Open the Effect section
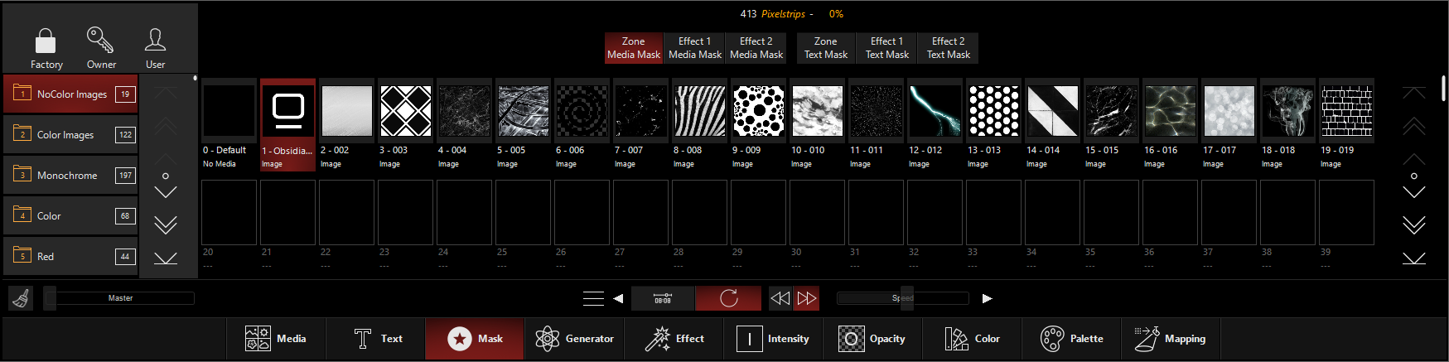The height and width of the screenshot is (362, 1449). 674,339
